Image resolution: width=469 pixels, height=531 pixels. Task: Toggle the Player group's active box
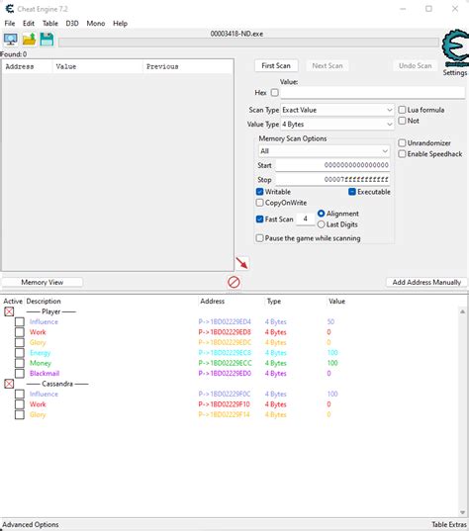click(9, 311)
